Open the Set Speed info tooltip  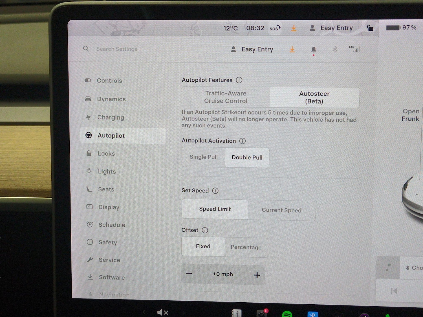pyautogui.click(x=215, y=191)
